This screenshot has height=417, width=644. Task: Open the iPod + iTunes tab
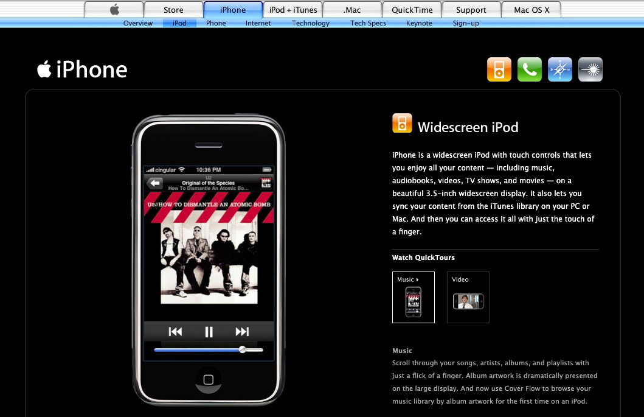click(293, 10)
